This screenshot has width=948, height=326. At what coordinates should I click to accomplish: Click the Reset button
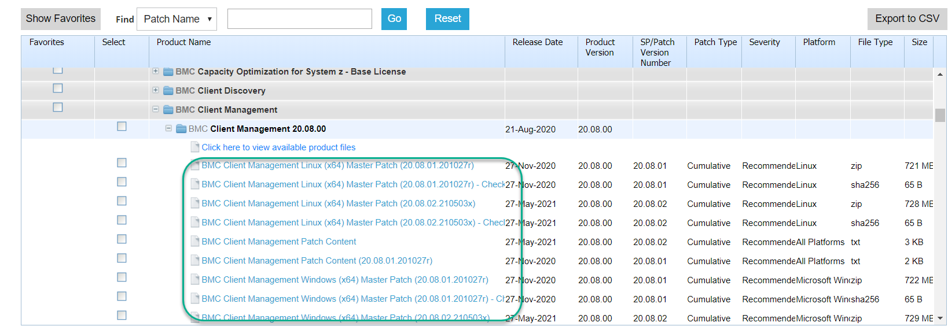(447, 18)
